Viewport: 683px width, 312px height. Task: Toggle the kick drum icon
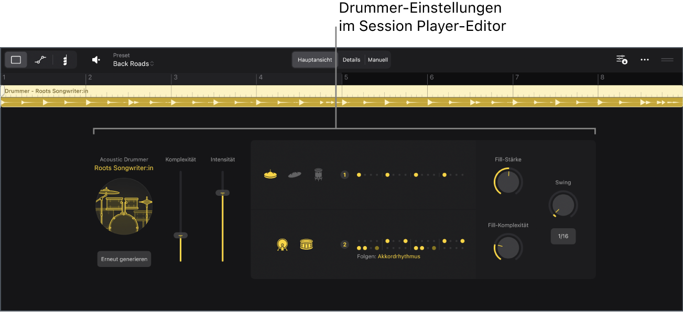[x=283, y=244]
